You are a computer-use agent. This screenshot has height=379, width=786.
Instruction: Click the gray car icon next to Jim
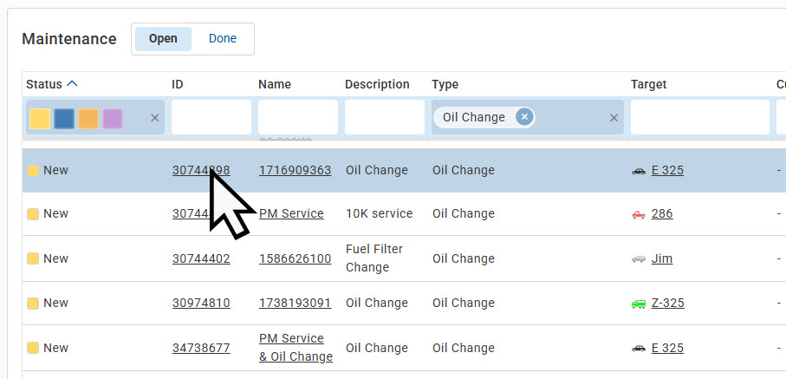(x=639, y=259)
